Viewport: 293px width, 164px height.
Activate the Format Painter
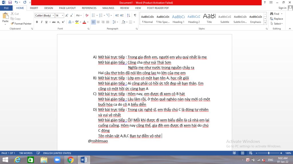coord(21,24)
